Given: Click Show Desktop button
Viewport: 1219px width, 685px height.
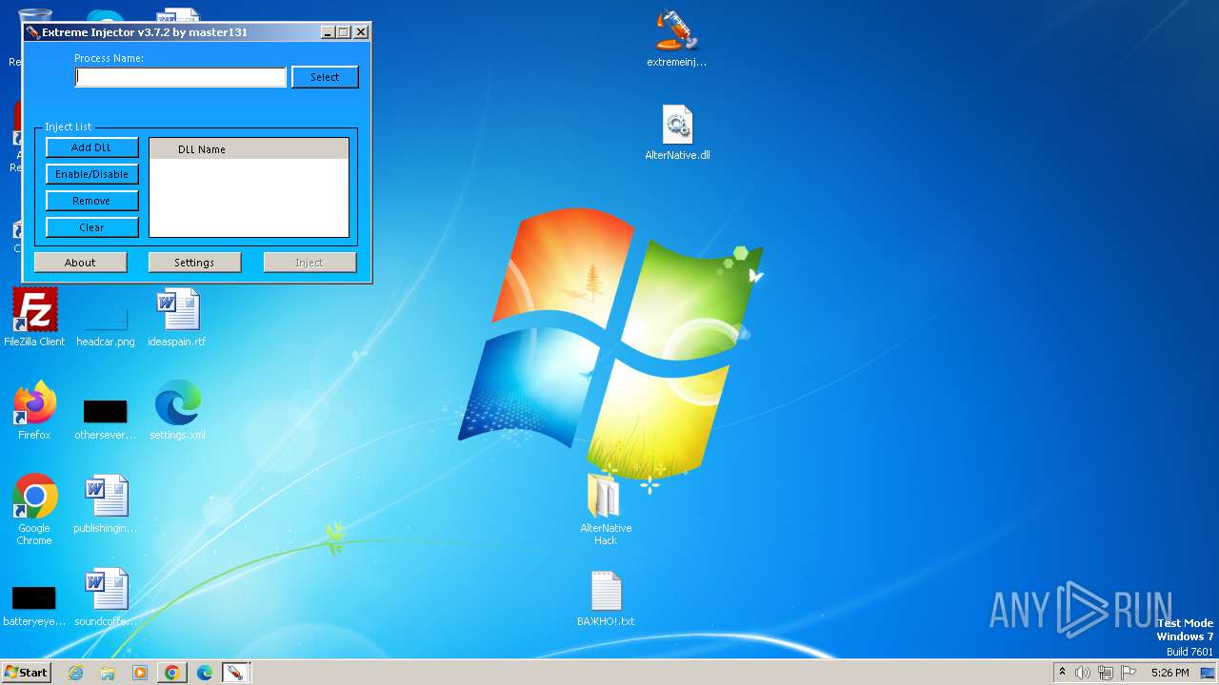Looking at the screenshot, I should pyautogui.click(x=1209, y=673).
